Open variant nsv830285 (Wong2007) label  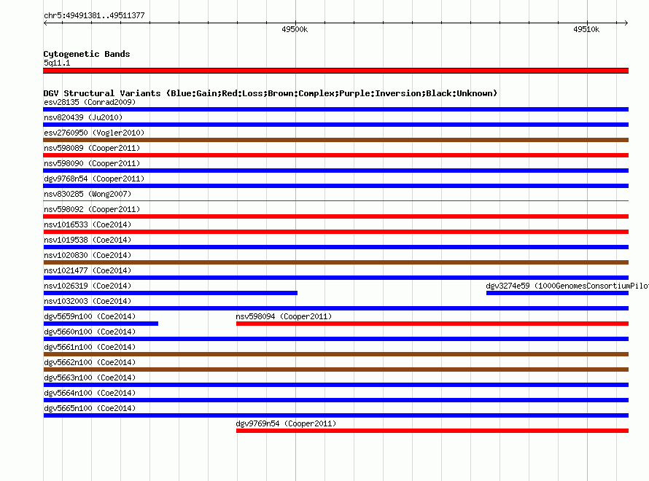pyautogui.click(x=88, y=194)
